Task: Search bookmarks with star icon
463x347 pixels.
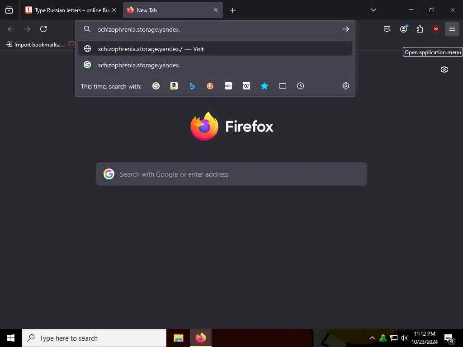Action: pos(265,86)
